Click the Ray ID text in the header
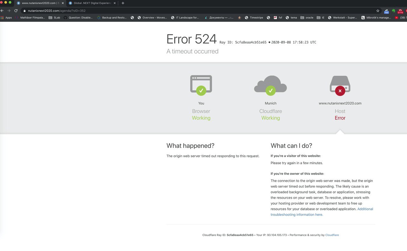The image size is (407, 251). [x=243, y=42]
